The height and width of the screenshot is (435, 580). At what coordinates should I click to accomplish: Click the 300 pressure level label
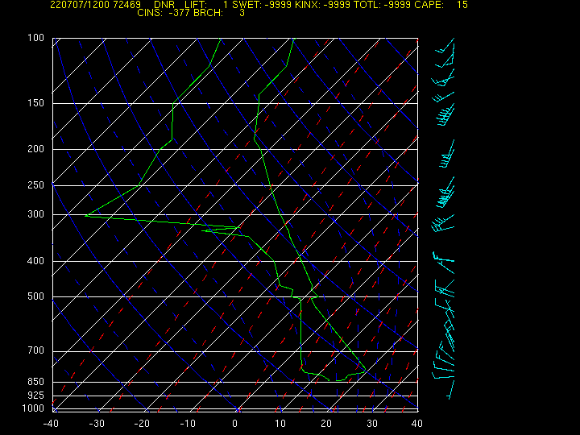pyautogui.click(x=36, y=214)
